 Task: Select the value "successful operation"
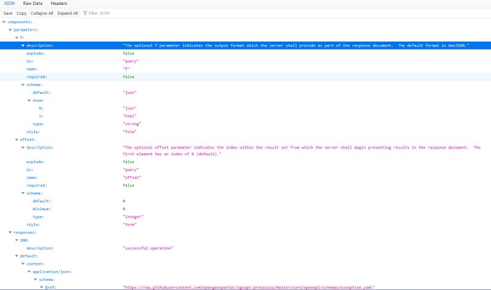(x=148, y=248)
